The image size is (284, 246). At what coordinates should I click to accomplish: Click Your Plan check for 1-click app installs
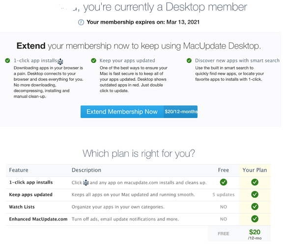(255, 182)
